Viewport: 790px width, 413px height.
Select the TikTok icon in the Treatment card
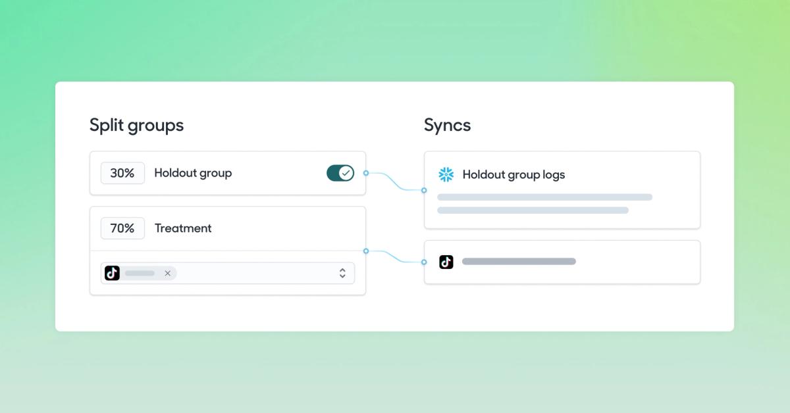pos(112,272)
